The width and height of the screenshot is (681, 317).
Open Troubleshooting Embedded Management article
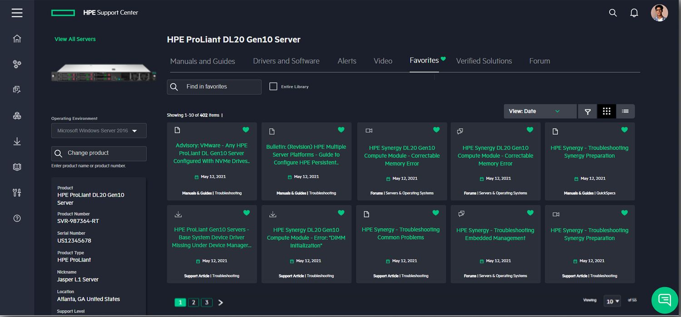pyautogui.click(x=495, y=234)
